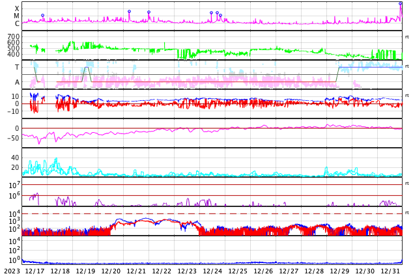Viewport: 413px width, 276px height.
Task: Select the '700' axis value
Action: click(x=13, y=36)
